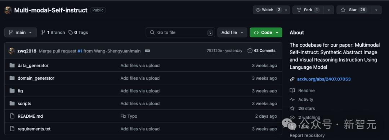This screenshot has height=140, width=389.
Task: Click the commit history clock icon
Action: tap(250, 51)
